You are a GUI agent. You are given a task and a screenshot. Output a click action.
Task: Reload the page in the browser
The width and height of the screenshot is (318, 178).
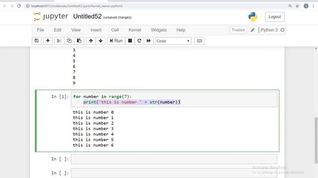[19, 6]
